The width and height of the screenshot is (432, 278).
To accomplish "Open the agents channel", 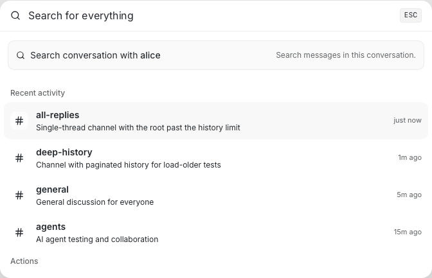I will [x=216, y=232].
